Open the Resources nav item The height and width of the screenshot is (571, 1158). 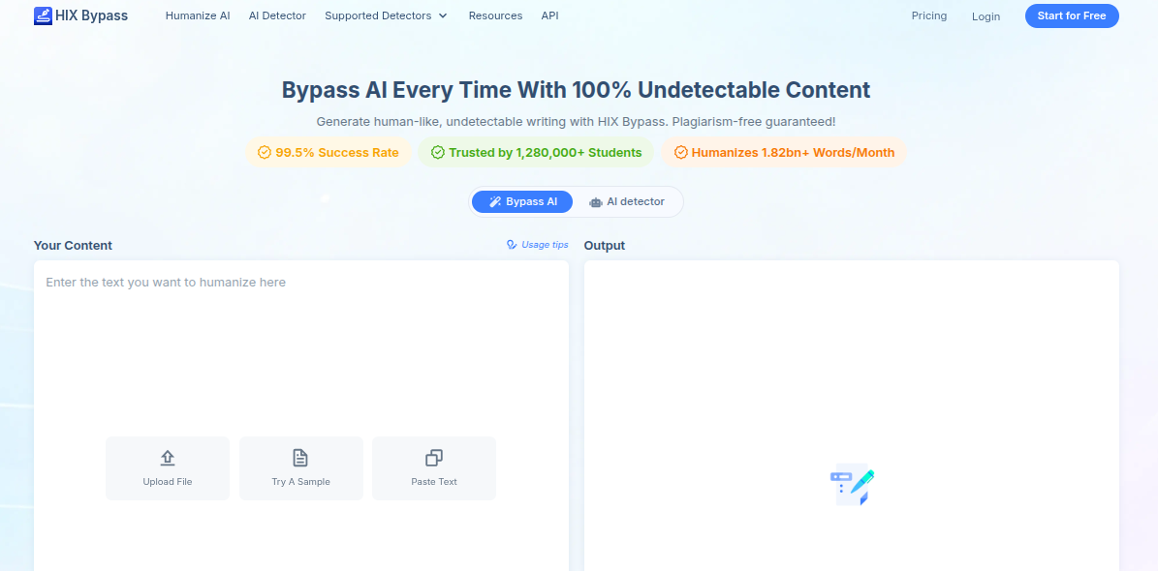[x=495, y=15]
